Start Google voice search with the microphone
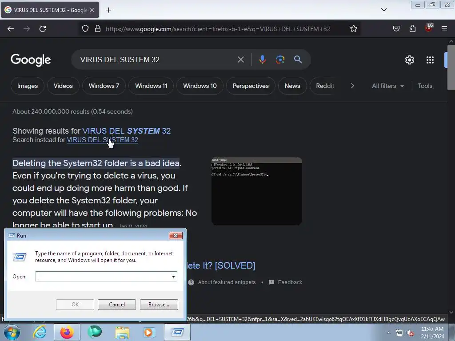455x341 pixels. pyautogui.click(x=262, y=59)
